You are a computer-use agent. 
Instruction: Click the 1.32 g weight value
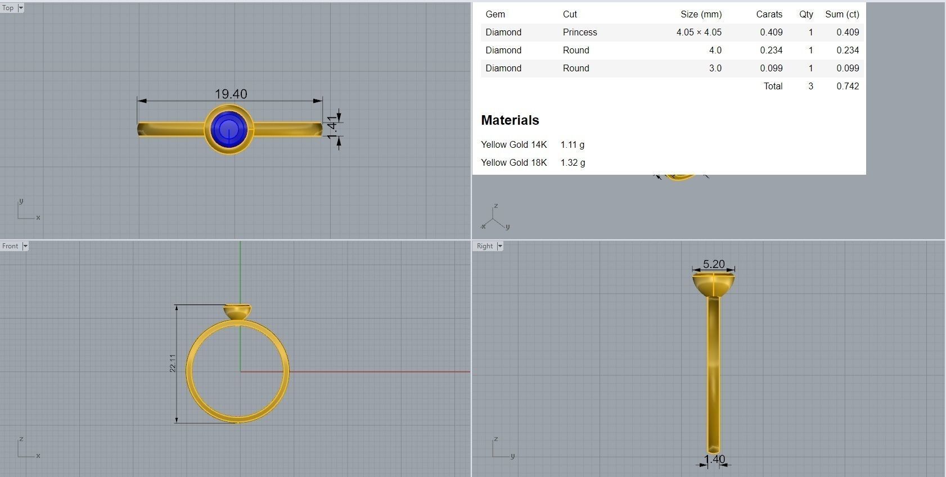(x=573, y=163)
